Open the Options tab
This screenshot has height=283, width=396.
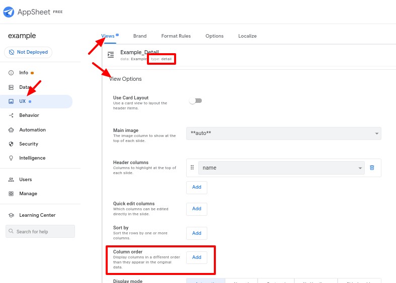pyautogui.click(x=214, y=36)
